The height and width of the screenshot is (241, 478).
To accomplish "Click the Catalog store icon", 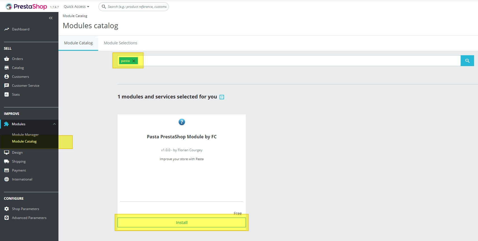I will coord(7,68).
